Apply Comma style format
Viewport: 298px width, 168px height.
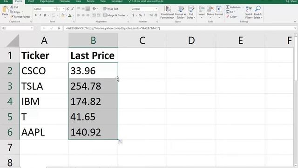(x=145, y=15)
